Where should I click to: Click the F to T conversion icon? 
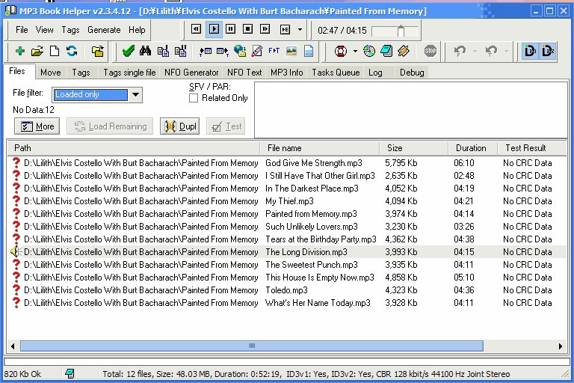274,51
